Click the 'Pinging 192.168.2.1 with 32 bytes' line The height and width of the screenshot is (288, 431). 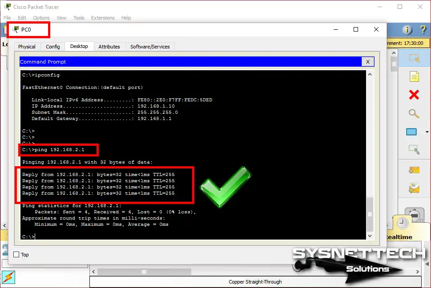coord(88,162)
